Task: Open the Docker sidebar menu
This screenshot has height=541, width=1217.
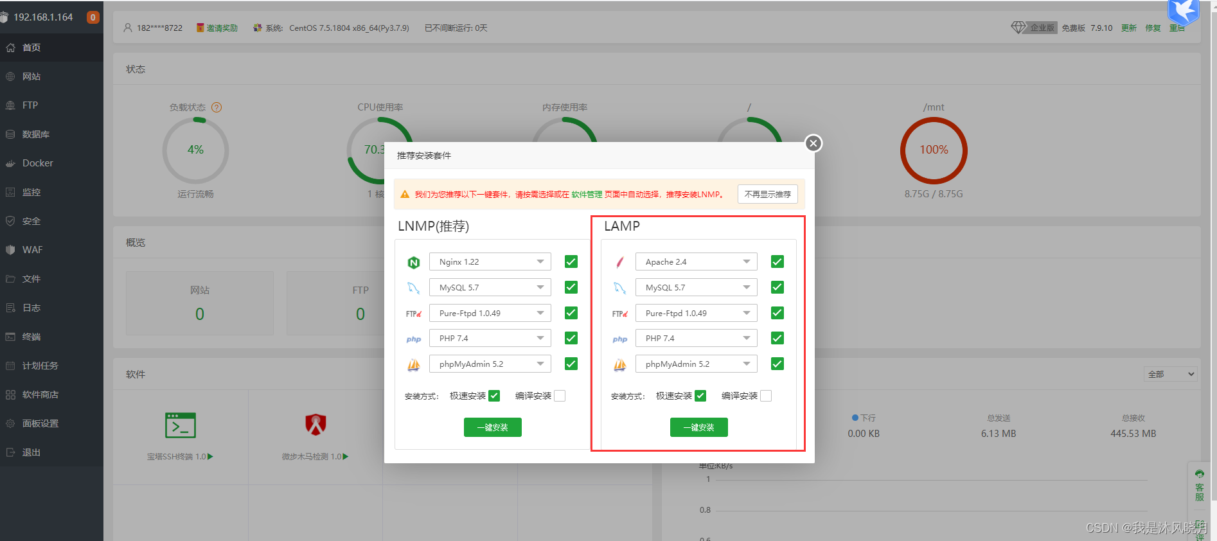Action: 51,163
